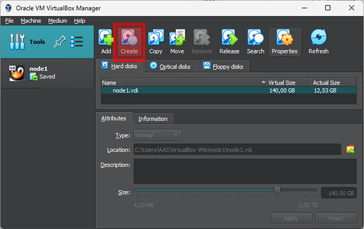Click the Saved state icon of node1
The width and height of the screenshot is (364, 229).
[x=34, y=77]
